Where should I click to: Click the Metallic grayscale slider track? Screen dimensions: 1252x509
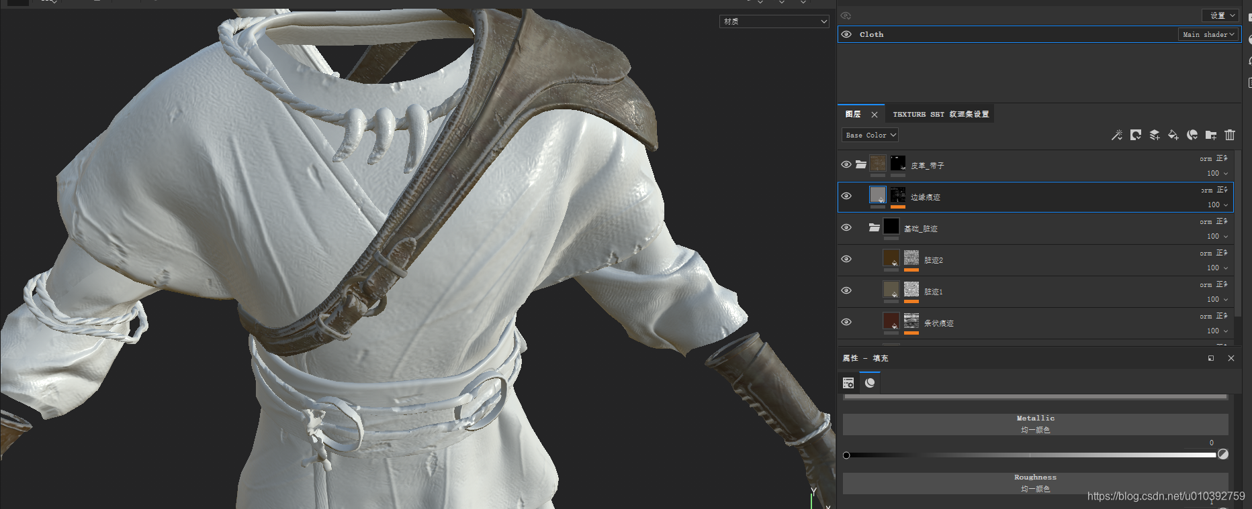click(x=1031, y=455)
